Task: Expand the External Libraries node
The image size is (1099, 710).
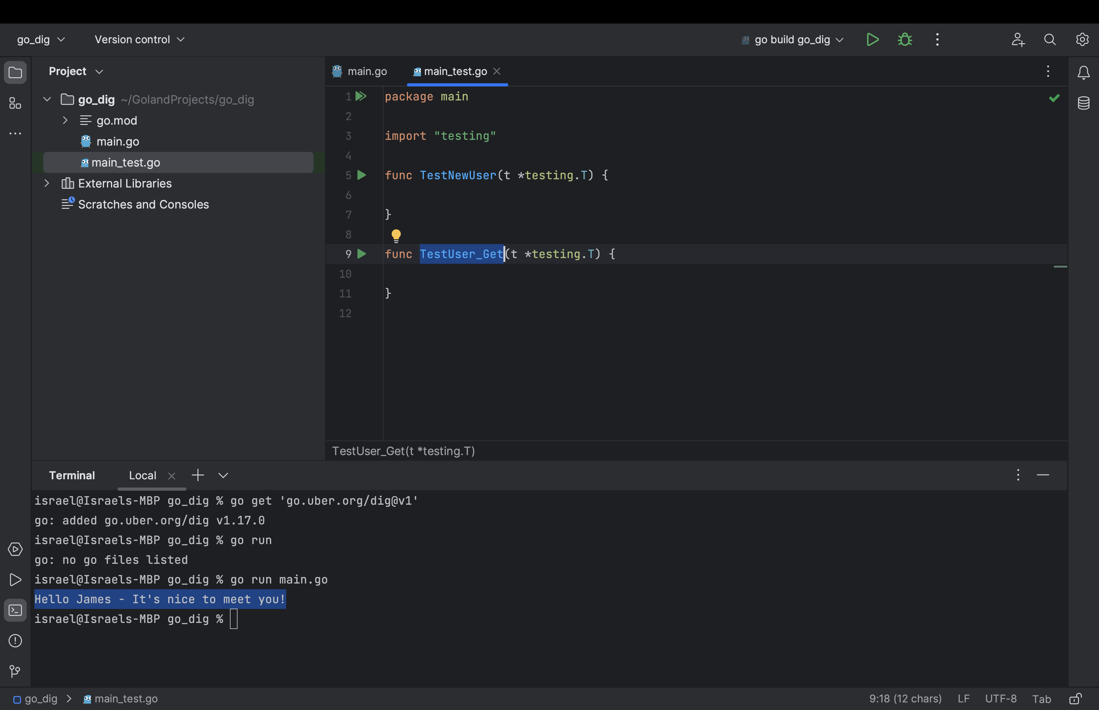Action: (46, 183)
